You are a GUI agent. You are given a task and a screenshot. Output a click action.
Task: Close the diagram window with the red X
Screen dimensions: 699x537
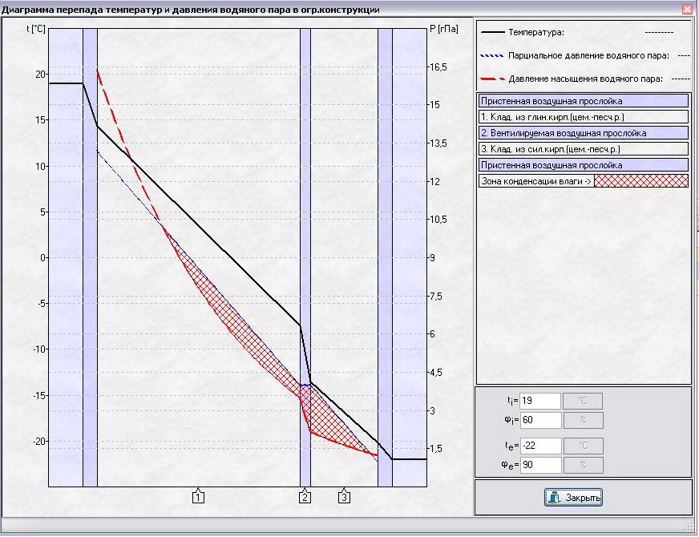pyautogui.click(x=687, y=10)
